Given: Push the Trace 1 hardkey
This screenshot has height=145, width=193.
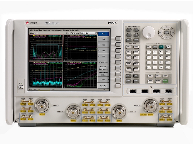Looking at the screenshot, I should click(x=129, y=30).
